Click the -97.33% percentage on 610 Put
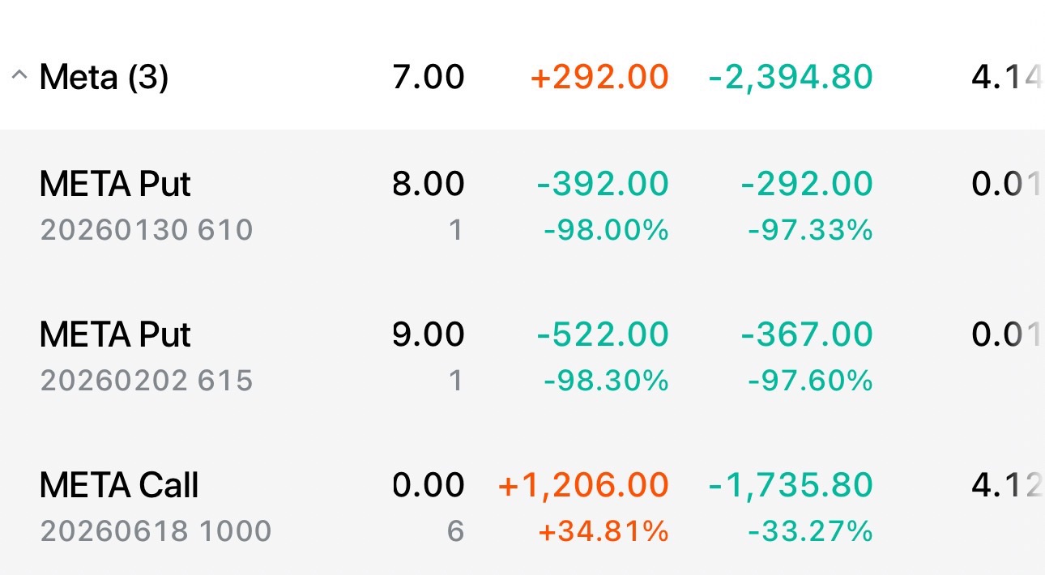The image size is (1045, 575). 810,231
